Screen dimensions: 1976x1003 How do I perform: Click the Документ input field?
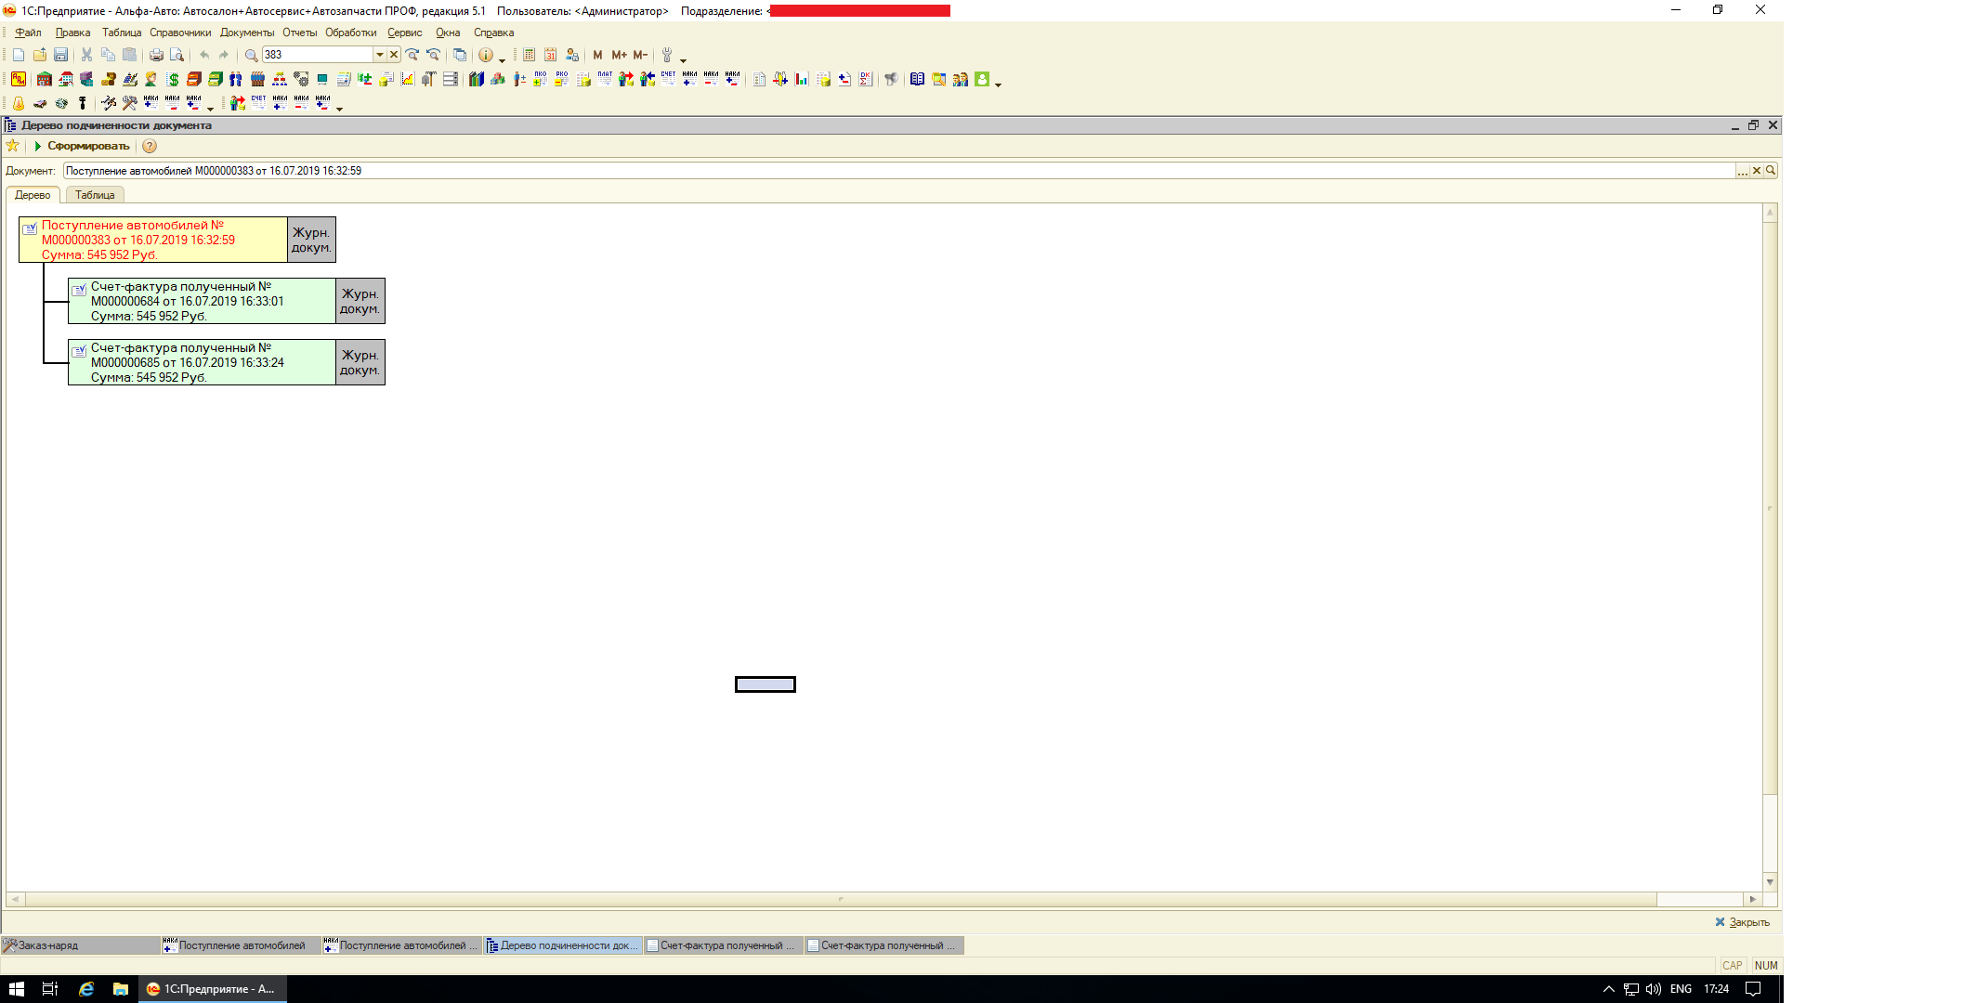click(897, 171)
